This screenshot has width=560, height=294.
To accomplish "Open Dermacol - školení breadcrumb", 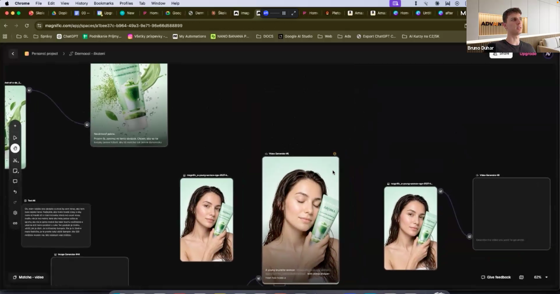I will [87, 53].
